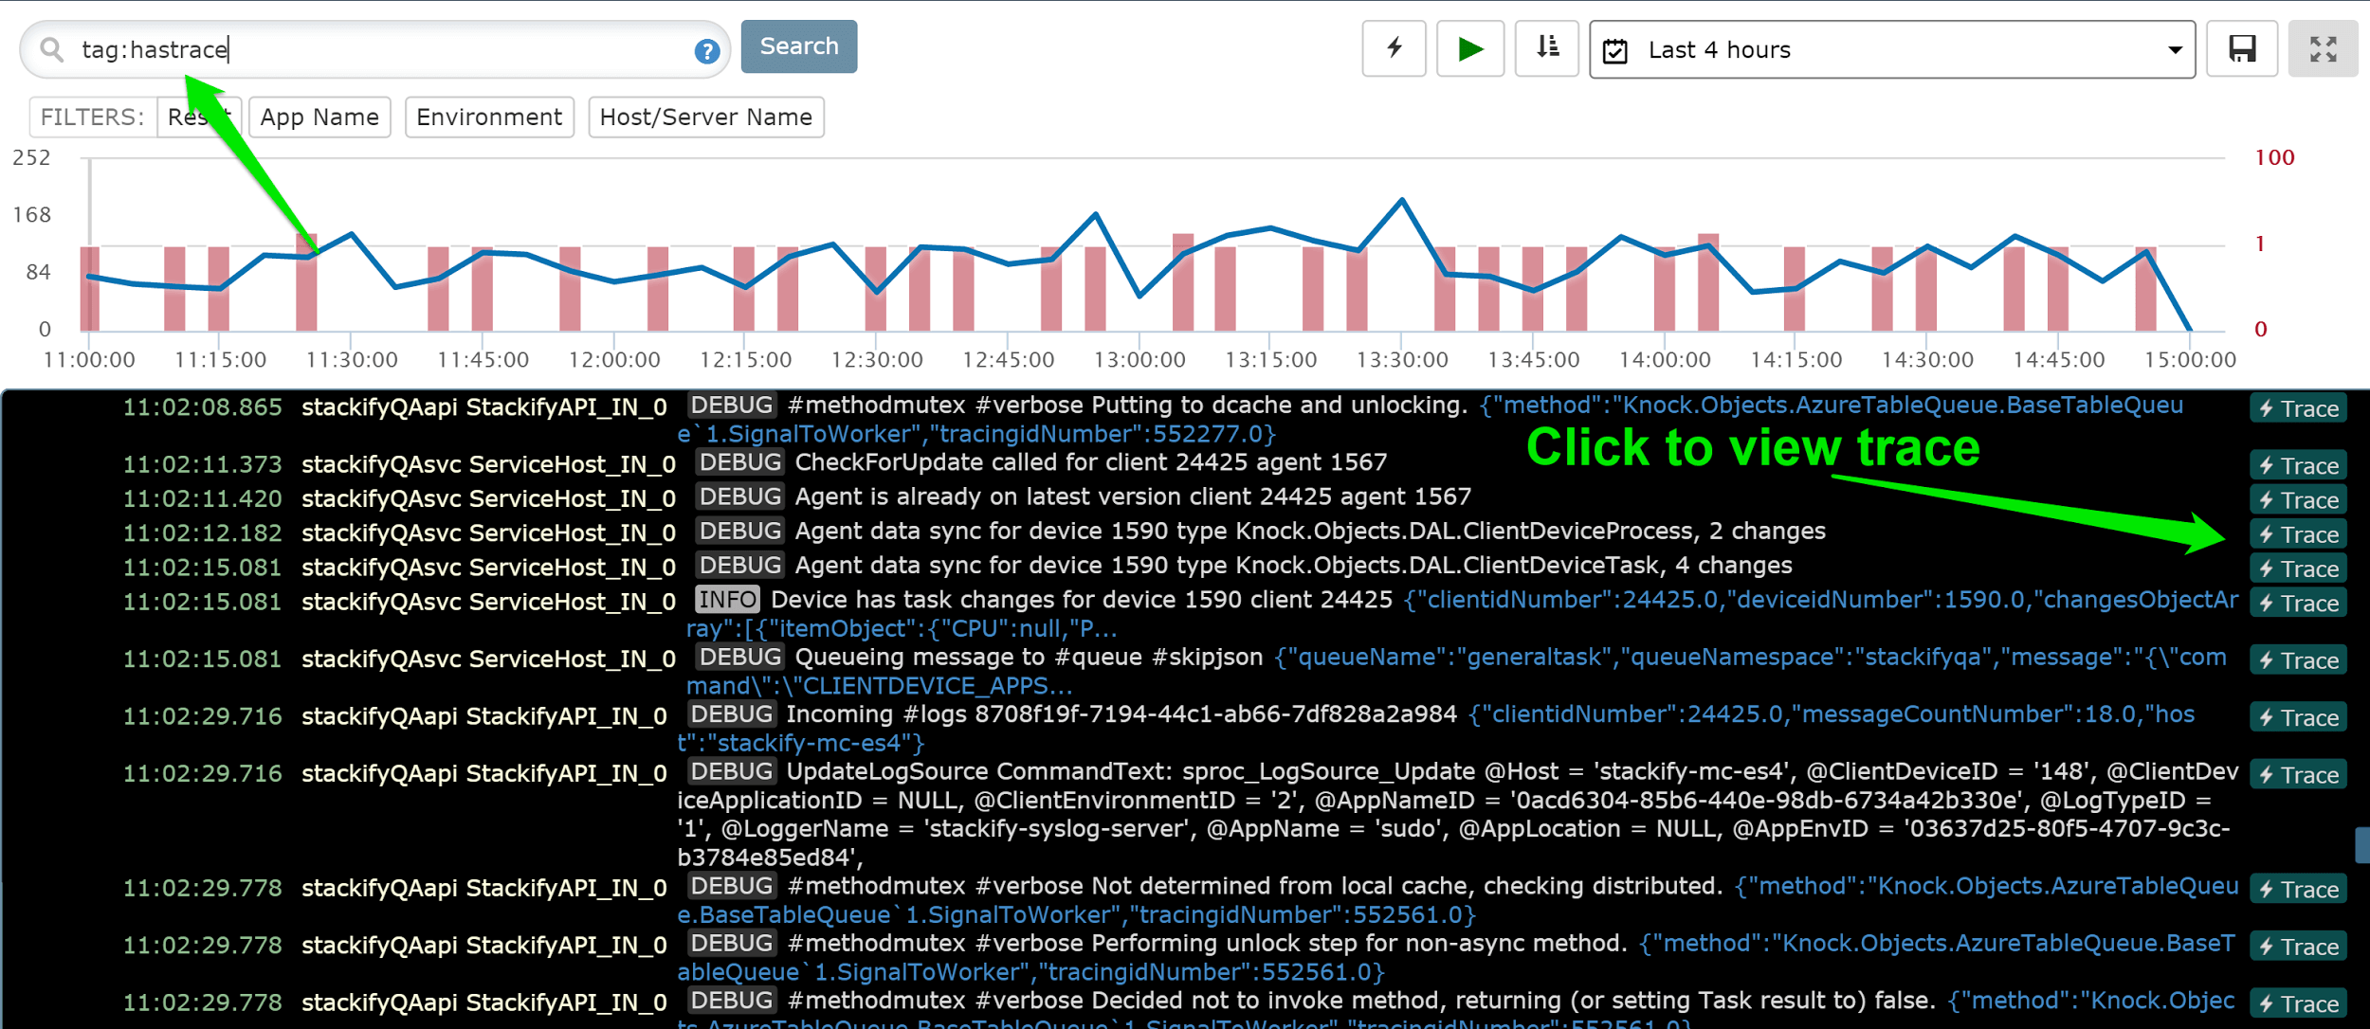2370x1029 pixels.
Task: Select the Host/Server Name filter tab
Action: [704, 117]
